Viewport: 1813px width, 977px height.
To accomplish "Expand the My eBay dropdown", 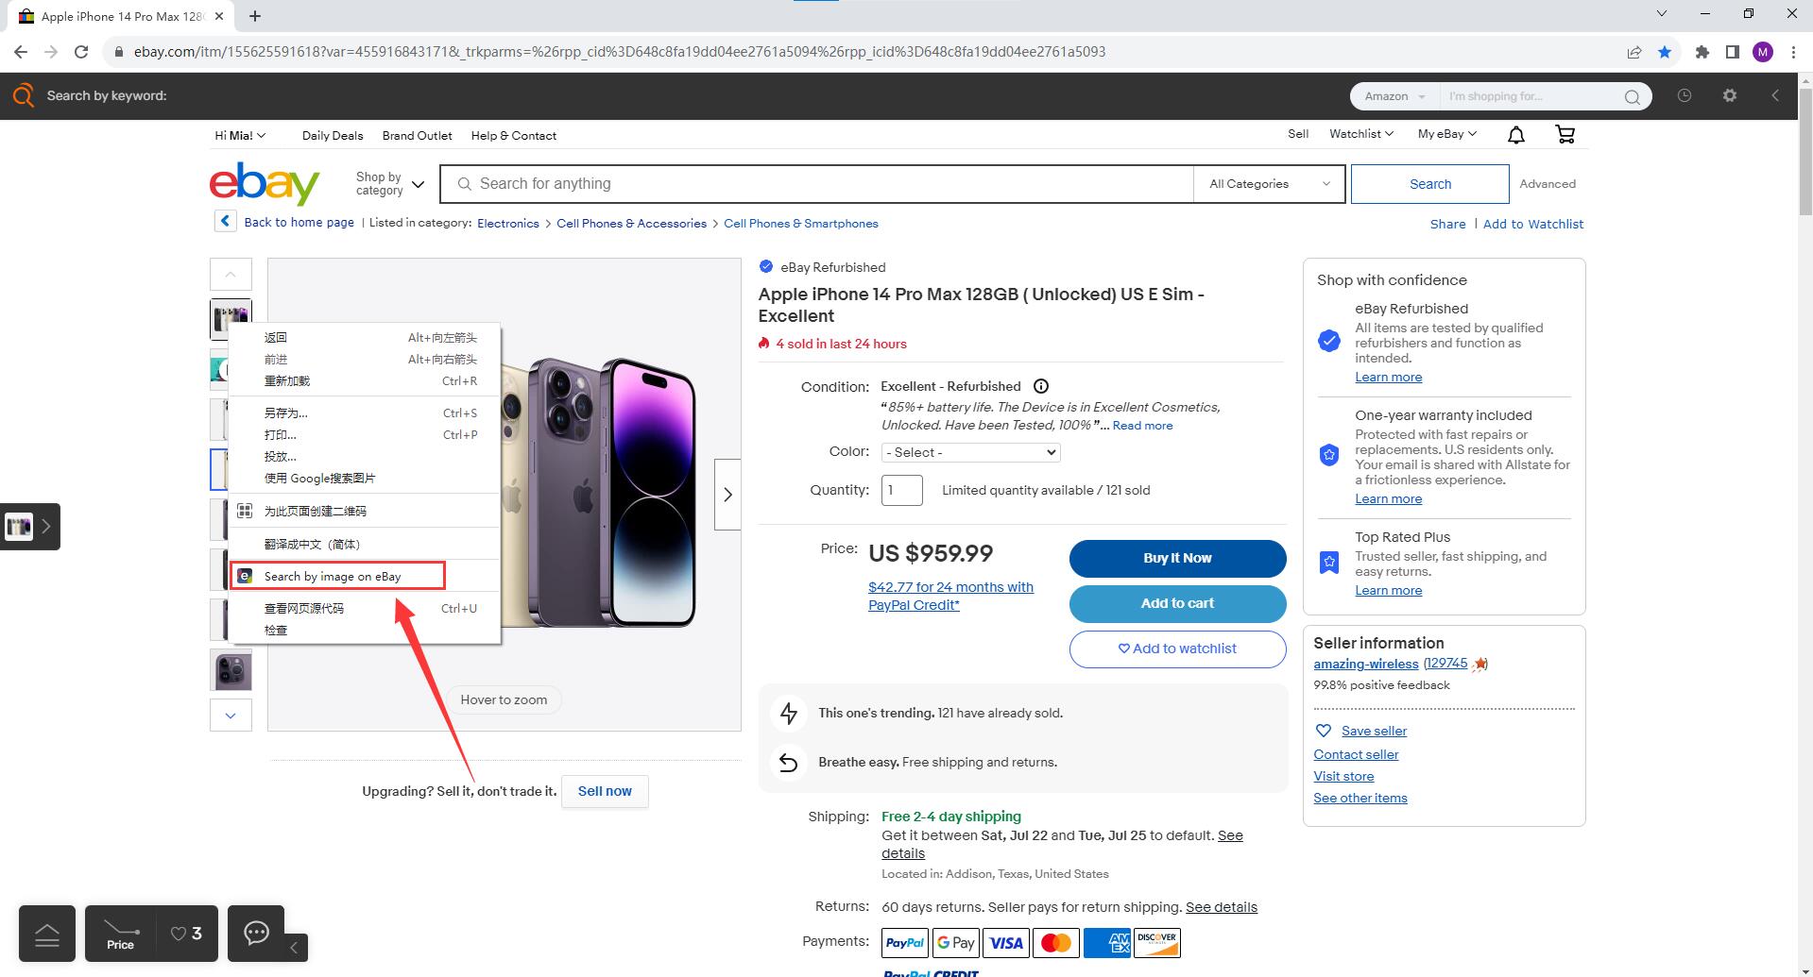I will point(1446,134).
